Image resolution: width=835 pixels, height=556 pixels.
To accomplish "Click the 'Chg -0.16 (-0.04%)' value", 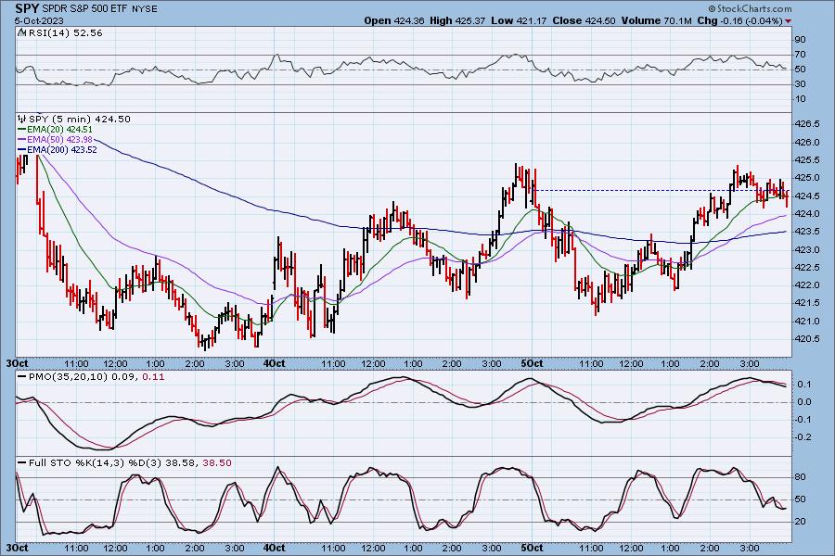I will click(x=740, y=20).
